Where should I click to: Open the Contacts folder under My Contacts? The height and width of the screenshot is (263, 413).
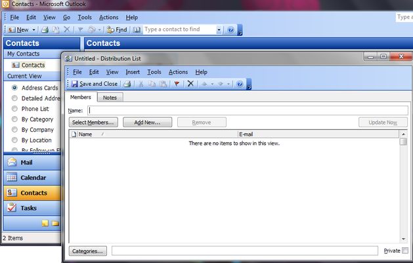pyautogui.click(x=28, y=65)
